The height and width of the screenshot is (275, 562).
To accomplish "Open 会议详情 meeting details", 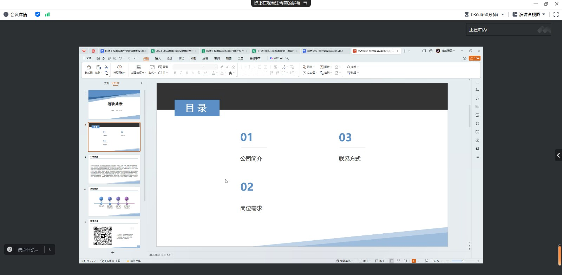I will click(15, 14).
